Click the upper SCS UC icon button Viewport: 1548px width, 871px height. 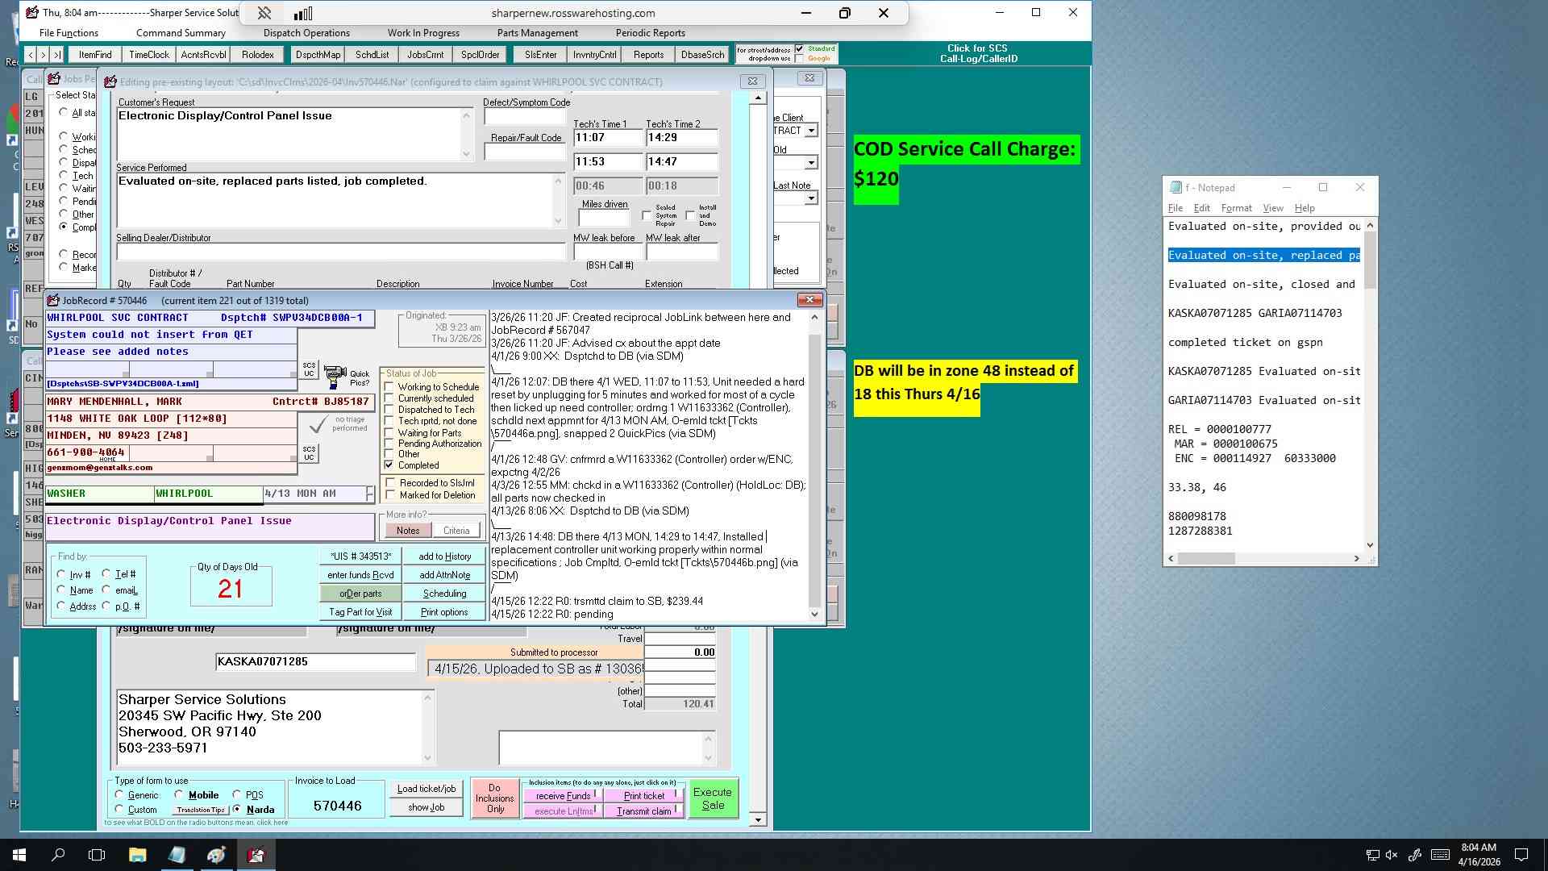pyautogui.click(x=309, y=369)
